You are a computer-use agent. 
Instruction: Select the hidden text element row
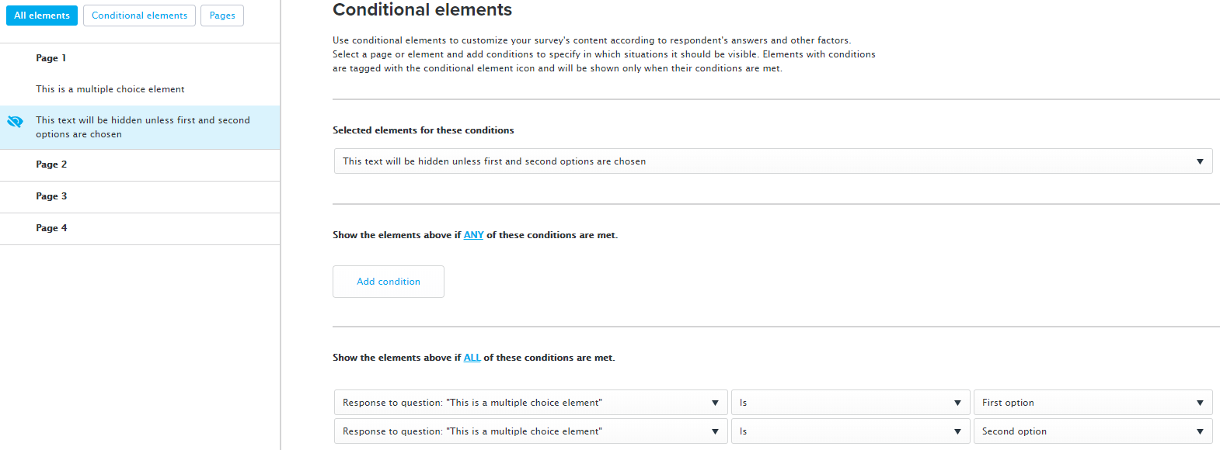click(143, 127)
